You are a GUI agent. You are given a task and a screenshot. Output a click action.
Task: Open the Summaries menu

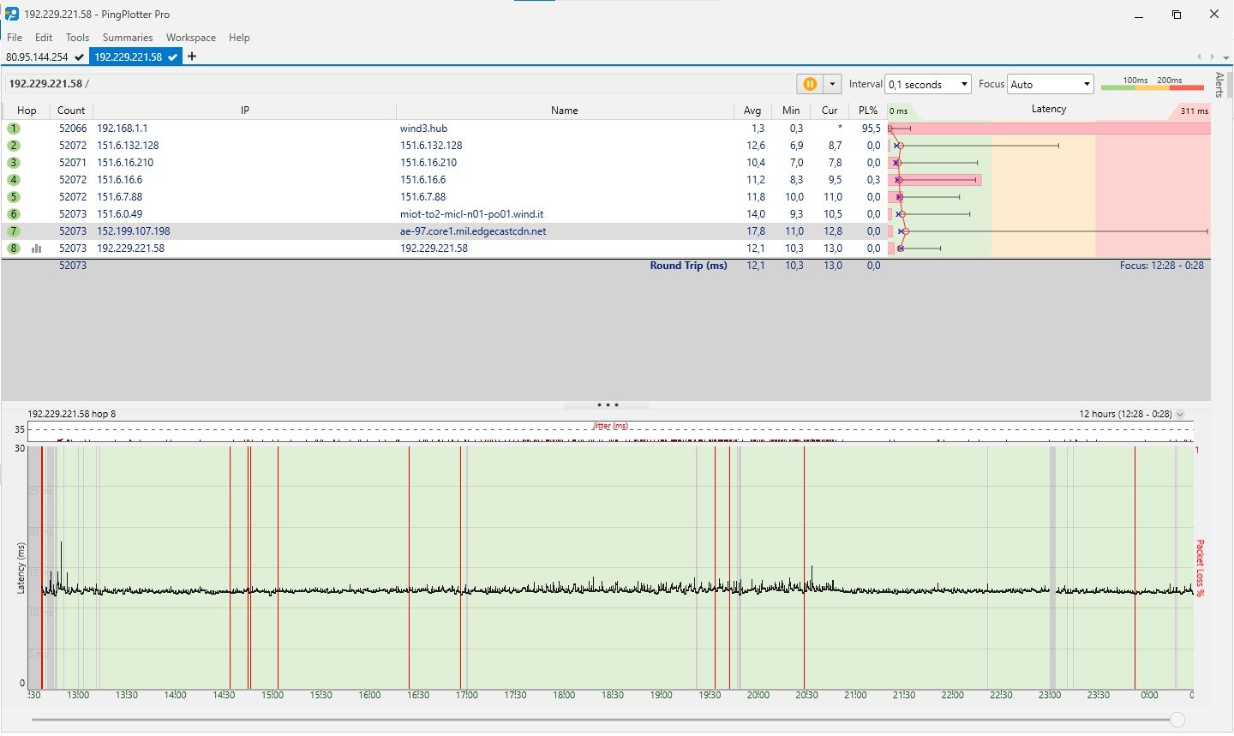click(127, 38)
